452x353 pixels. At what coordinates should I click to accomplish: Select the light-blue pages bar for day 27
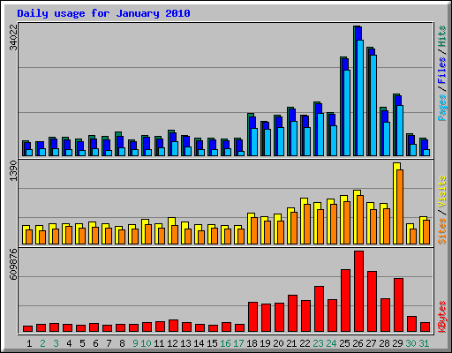click(x=373, y=105)
